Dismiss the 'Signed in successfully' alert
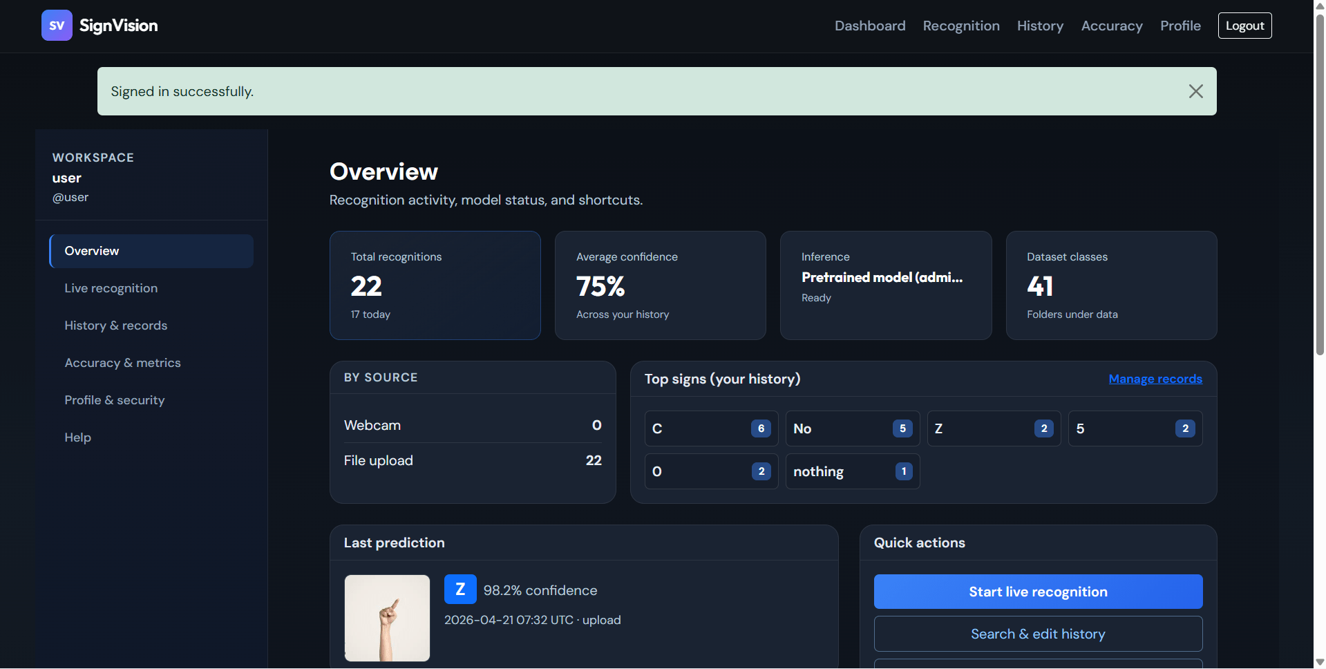This screenshot has height=669, width=1326. click(x=1195, y=91)
